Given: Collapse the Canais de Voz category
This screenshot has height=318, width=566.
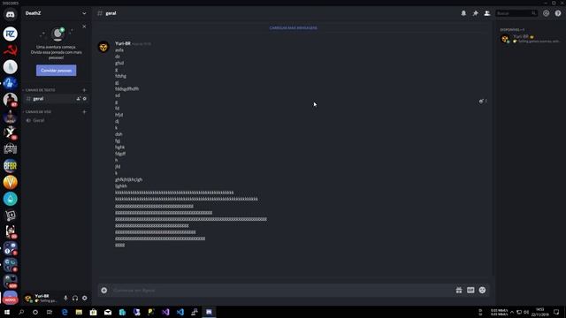Looking at the screenshot, I should [x=37, y=112].
